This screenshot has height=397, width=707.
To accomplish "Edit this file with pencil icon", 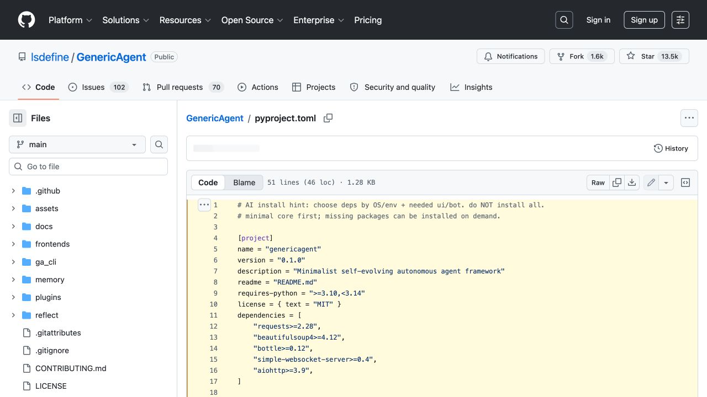I will (651, 183).
